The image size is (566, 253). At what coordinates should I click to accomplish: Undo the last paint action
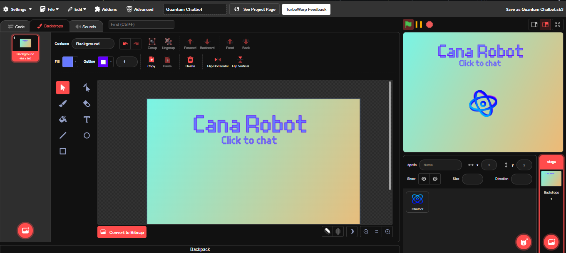pos(125,44)
